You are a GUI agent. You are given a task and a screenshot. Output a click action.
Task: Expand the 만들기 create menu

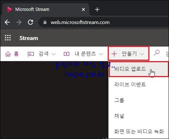tap(129, 53)
